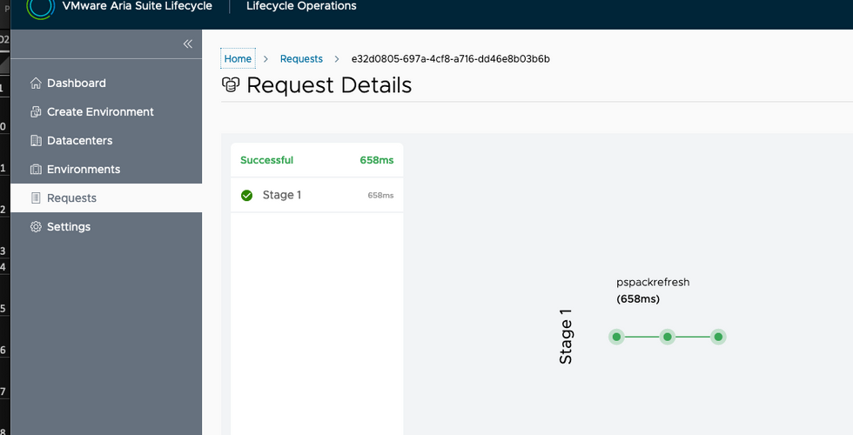Click the green Stage 1 success checkmark
Viewport: 853px width, 435px height.
point(247,195)
